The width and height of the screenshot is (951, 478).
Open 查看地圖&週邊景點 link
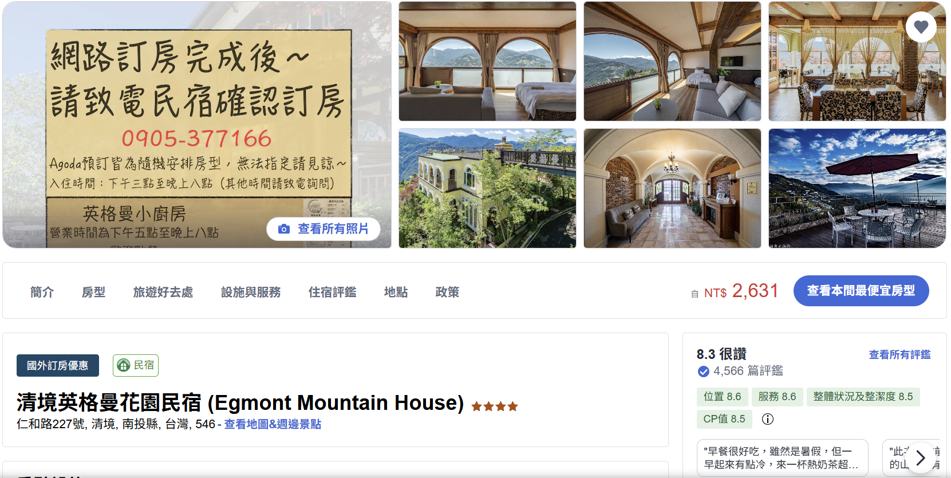(273, 424)
